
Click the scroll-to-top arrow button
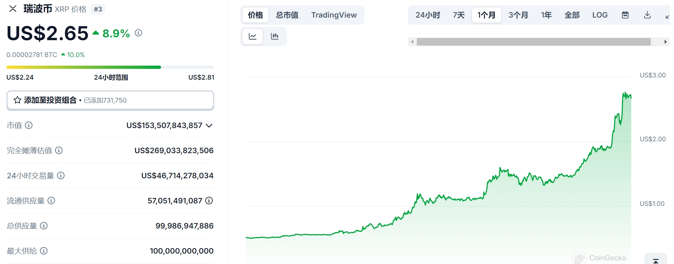pos(656,260)
